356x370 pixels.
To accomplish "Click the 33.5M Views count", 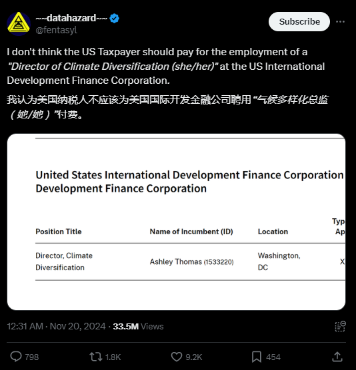I will pos(138,326).
